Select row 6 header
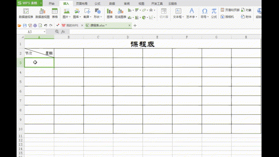Image resolution: width=279 pixels, height=157 pixels. point(20,91)
